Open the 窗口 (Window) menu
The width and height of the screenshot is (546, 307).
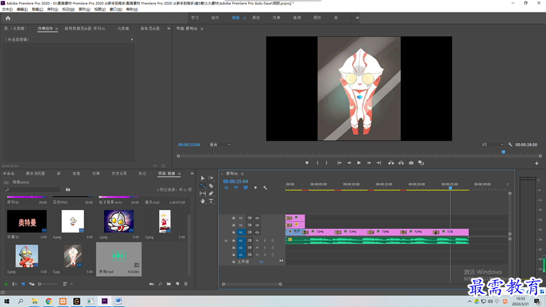point(116,9)
